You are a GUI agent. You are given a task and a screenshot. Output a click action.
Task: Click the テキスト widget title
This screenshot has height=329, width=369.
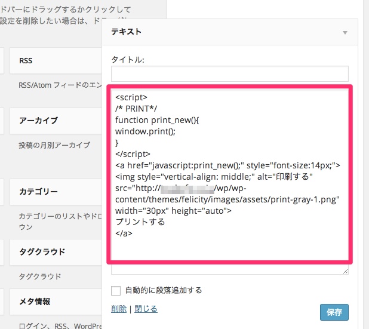tap(127, 32)
